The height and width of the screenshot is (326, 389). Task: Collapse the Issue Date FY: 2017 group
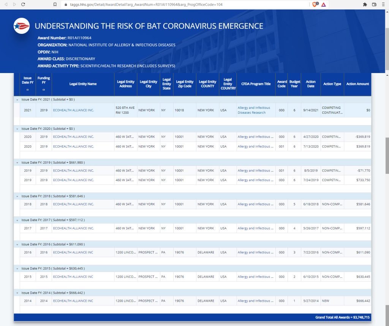click(17, 220)
